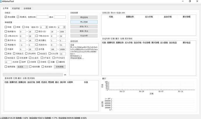Enable the 0下金叉 checkbox
This screenshot has width=201, height=119.
click(x=42, y=58)
